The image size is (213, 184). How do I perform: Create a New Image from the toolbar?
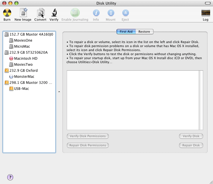[x=23, y=12]
